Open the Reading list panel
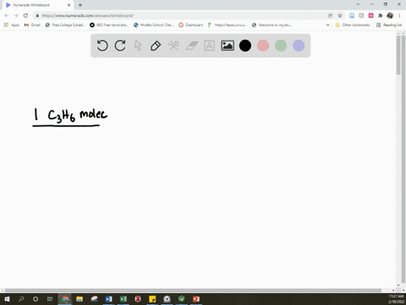 (389, 25)
